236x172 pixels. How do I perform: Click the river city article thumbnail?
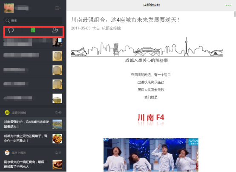[x=58, y=124]
